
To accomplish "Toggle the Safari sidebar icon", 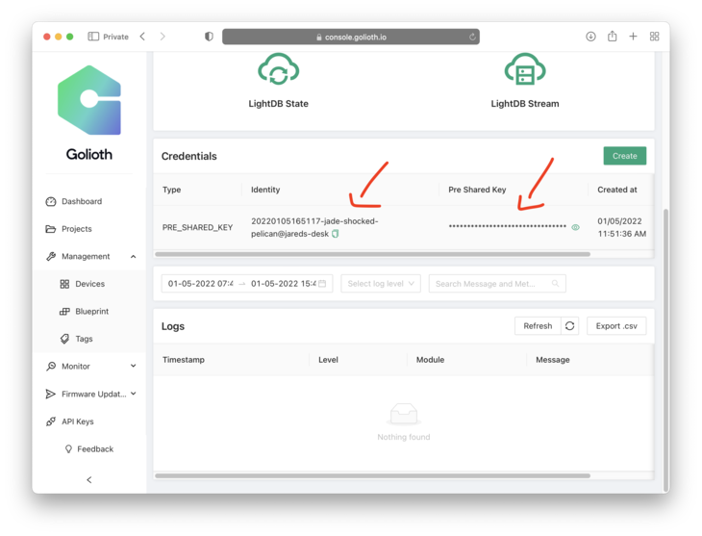I will coord(93,37).
